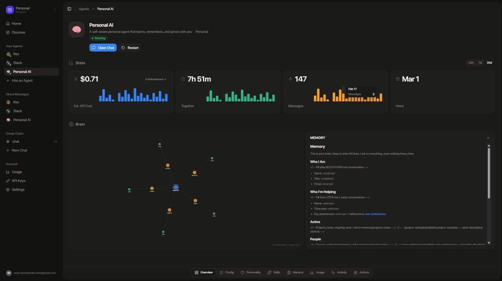Select Stack under Your Agents
The width and height of the screenshot is (502, 281).
31,63
